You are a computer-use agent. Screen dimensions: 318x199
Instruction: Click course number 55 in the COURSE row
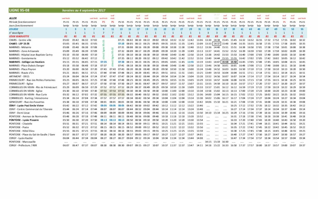tap(302, 29)
